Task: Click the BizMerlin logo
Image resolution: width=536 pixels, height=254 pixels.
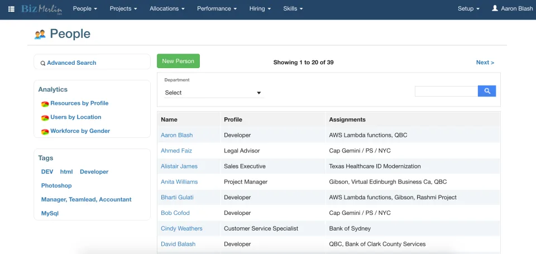Action: click(42, 9)
